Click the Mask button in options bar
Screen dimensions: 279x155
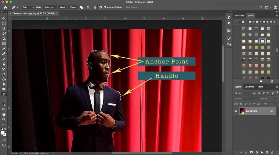pos(62,7)
